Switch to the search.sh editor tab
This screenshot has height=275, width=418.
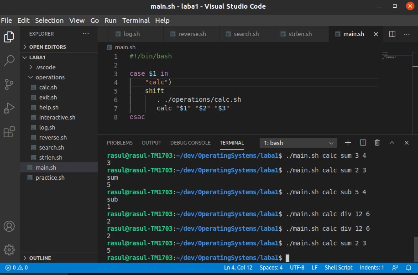click(246, 34)
